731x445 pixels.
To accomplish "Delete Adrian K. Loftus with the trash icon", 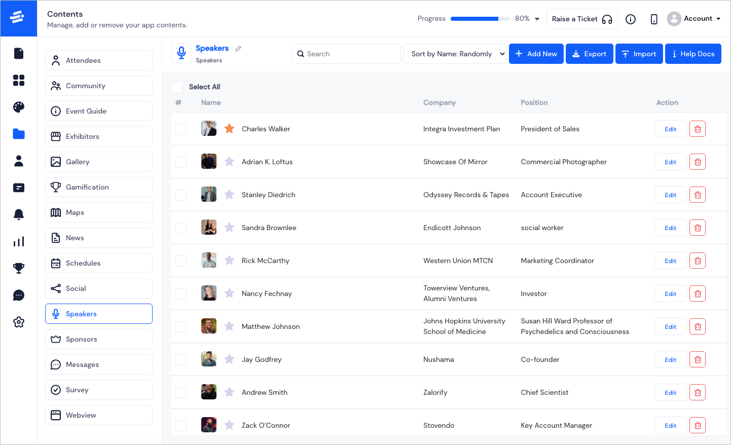I will point(698,162).
